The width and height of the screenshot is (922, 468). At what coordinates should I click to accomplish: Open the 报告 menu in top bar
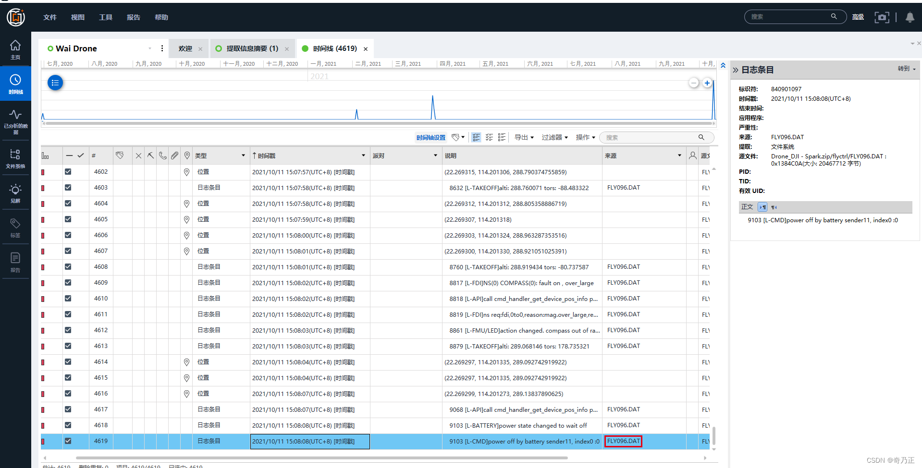pyautogui.click(x=134, y=17)
